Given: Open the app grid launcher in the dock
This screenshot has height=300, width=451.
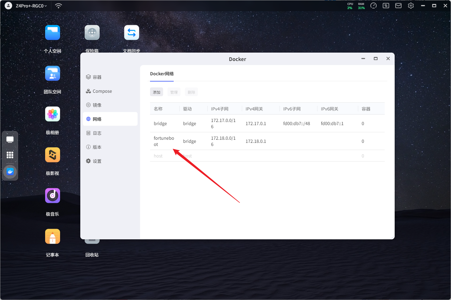Looking at the screenshot, I should [10, 155].
